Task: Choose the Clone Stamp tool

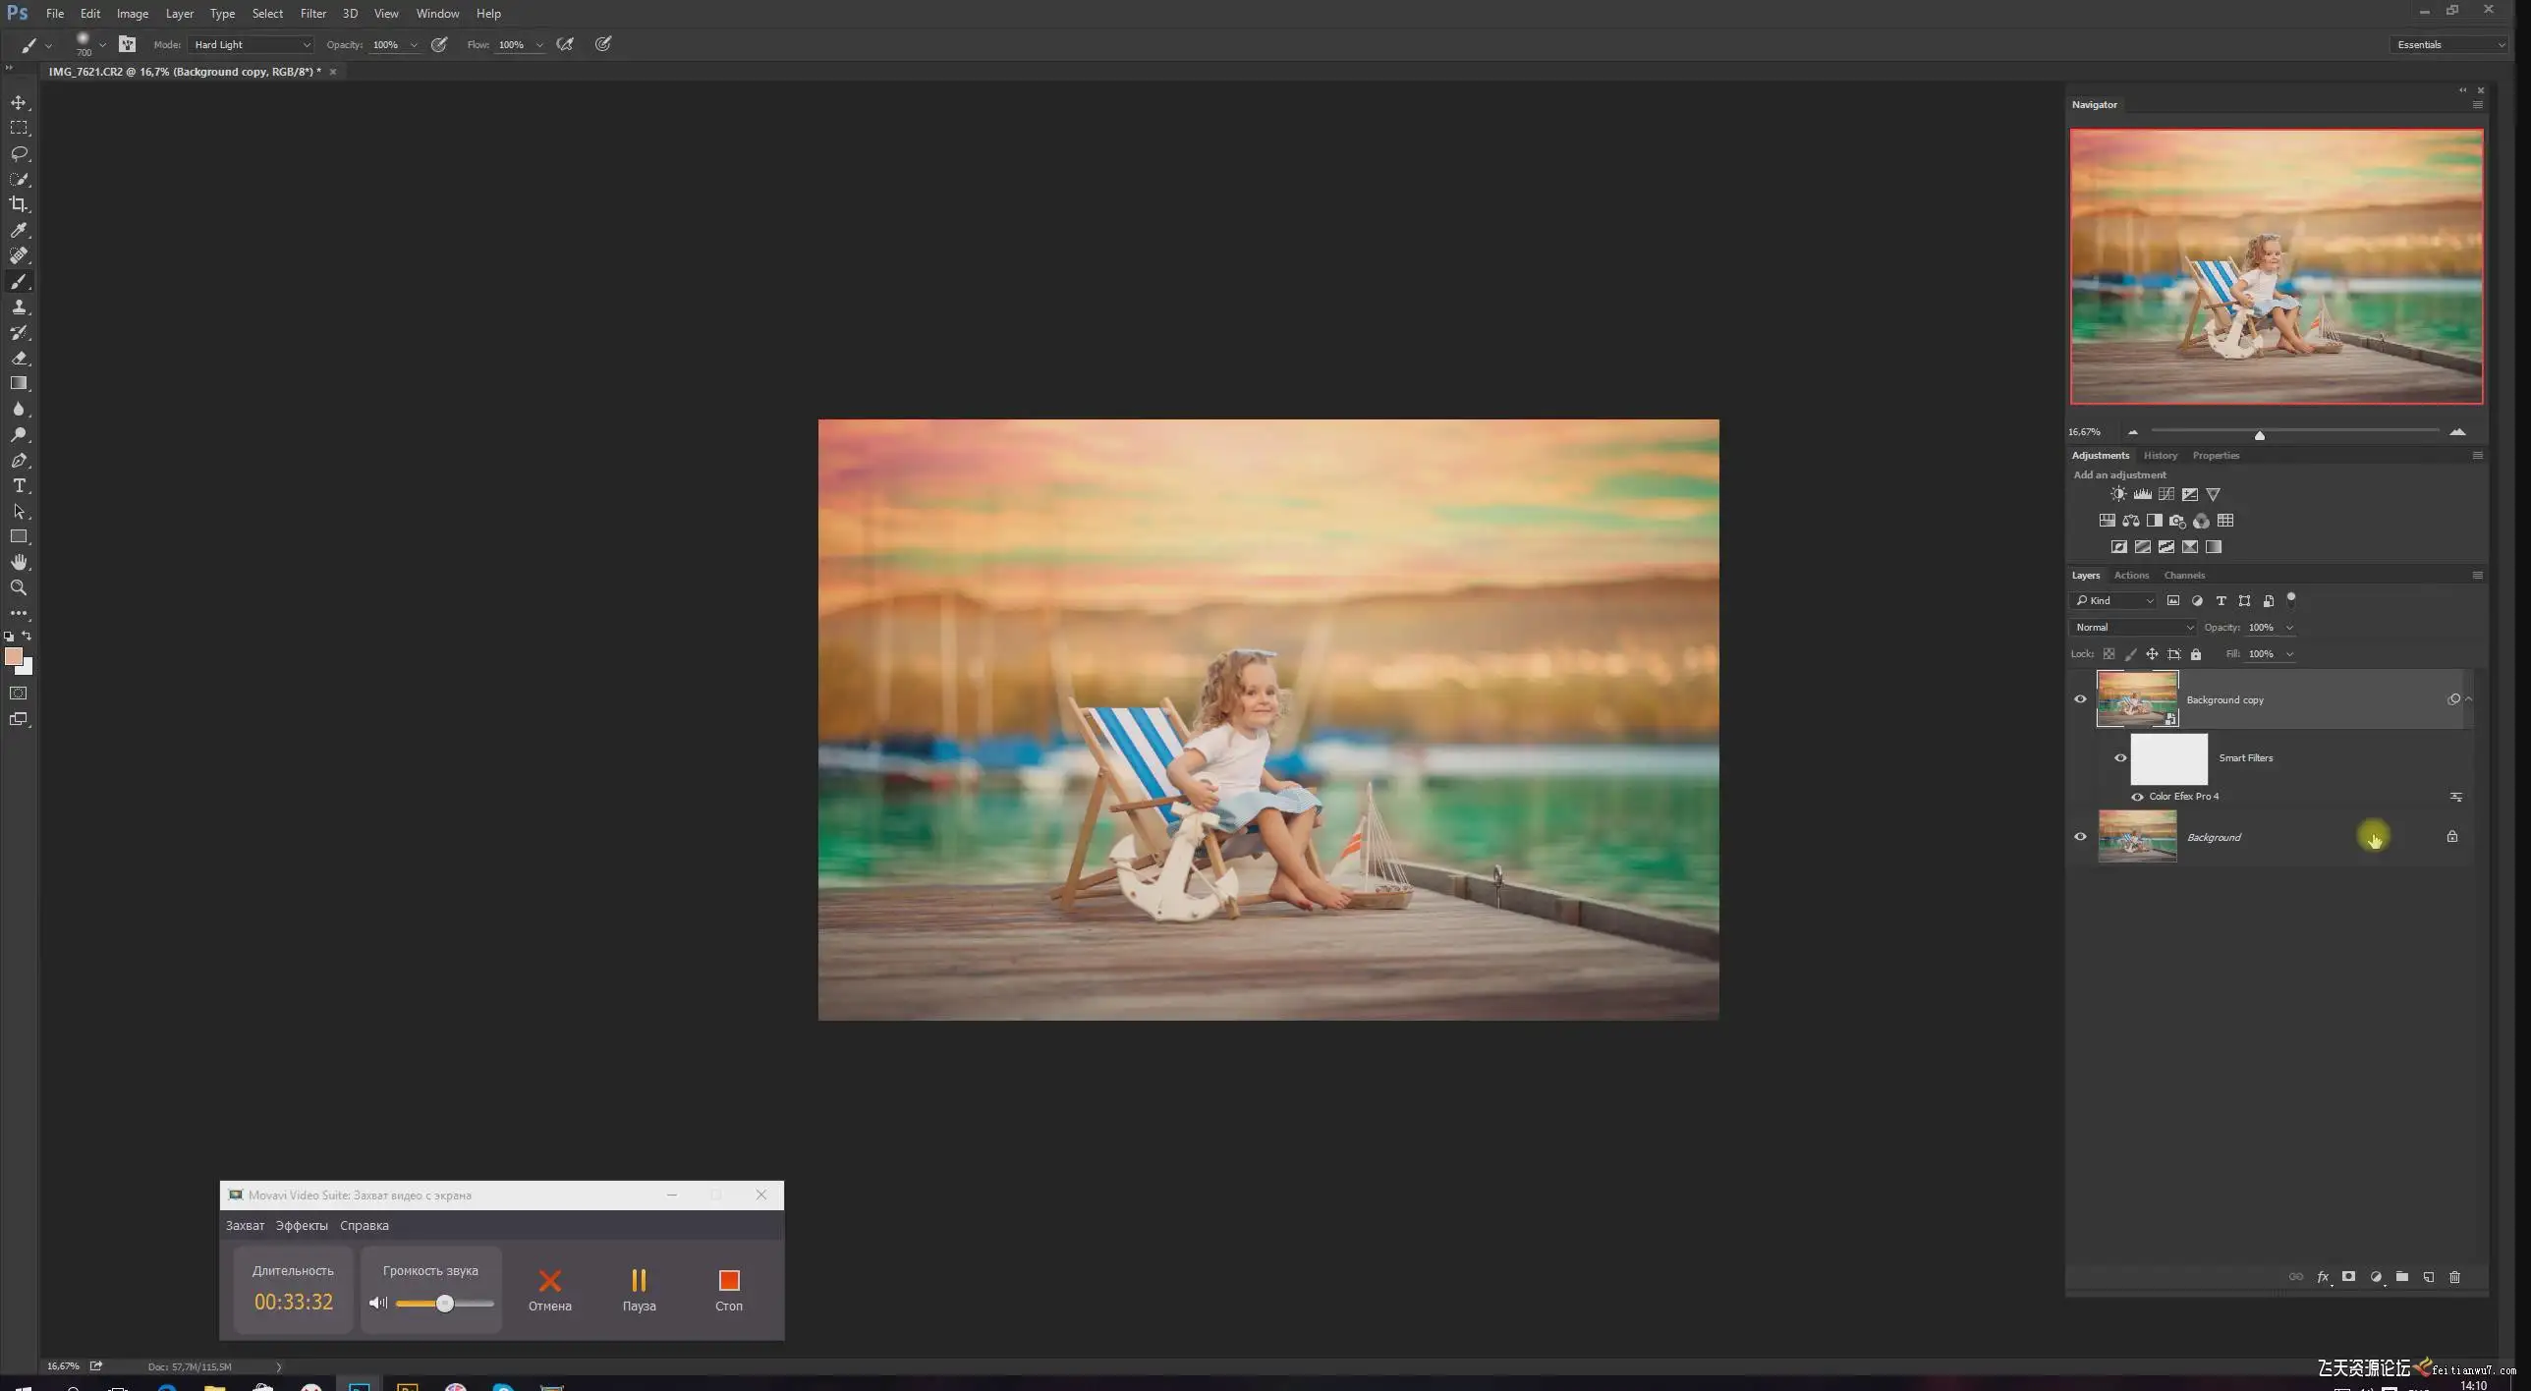Action: 19,306
